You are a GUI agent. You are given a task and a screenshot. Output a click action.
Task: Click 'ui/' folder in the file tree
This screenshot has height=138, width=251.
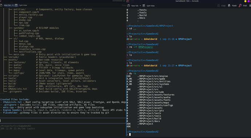point(16,38)
